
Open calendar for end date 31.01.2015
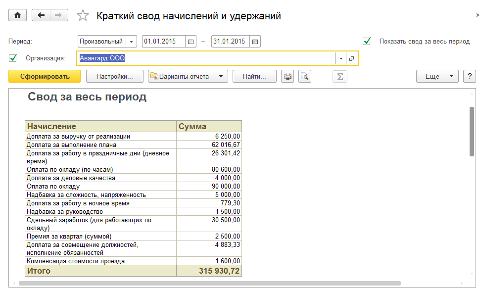coord(255,42)
